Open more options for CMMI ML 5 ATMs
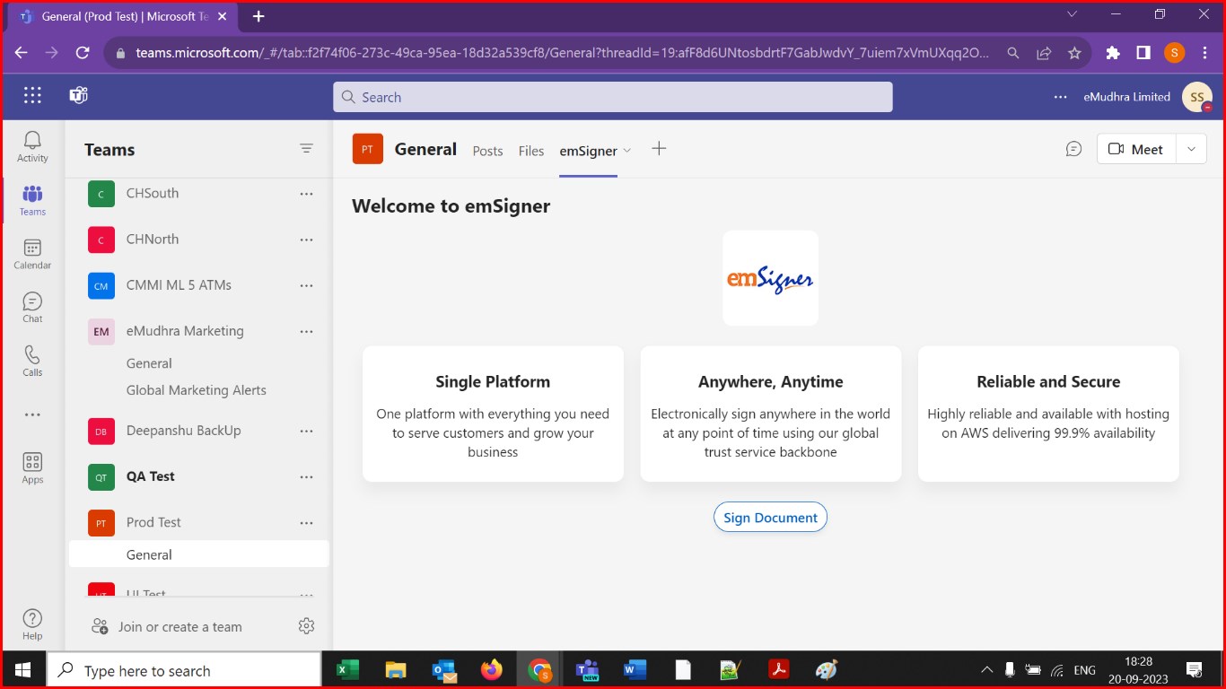1226x689 pixels. 306,285
